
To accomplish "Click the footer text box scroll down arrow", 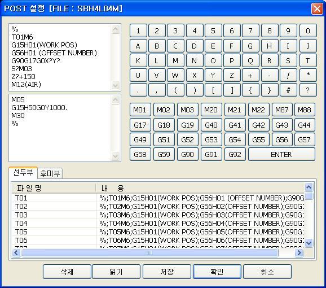I will coord(116,156).
